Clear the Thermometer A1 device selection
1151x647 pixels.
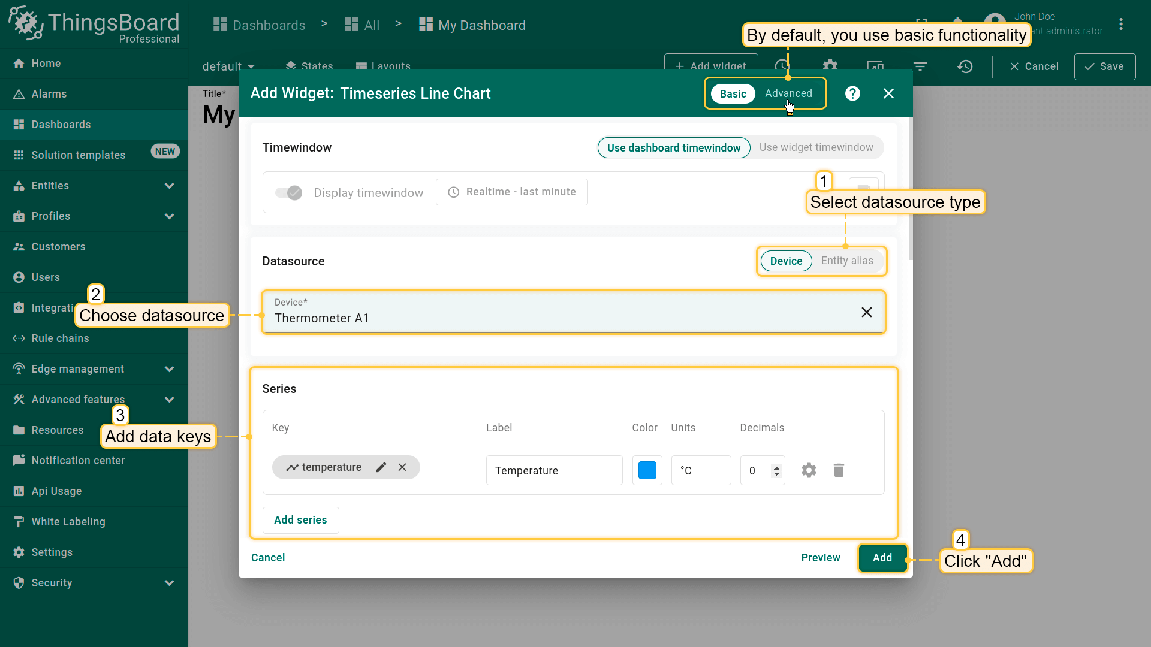[866, 312]
